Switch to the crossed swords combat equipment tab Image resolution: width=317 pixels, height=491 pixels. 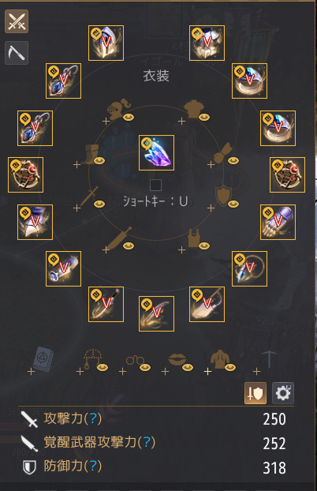tap(17, 21)
